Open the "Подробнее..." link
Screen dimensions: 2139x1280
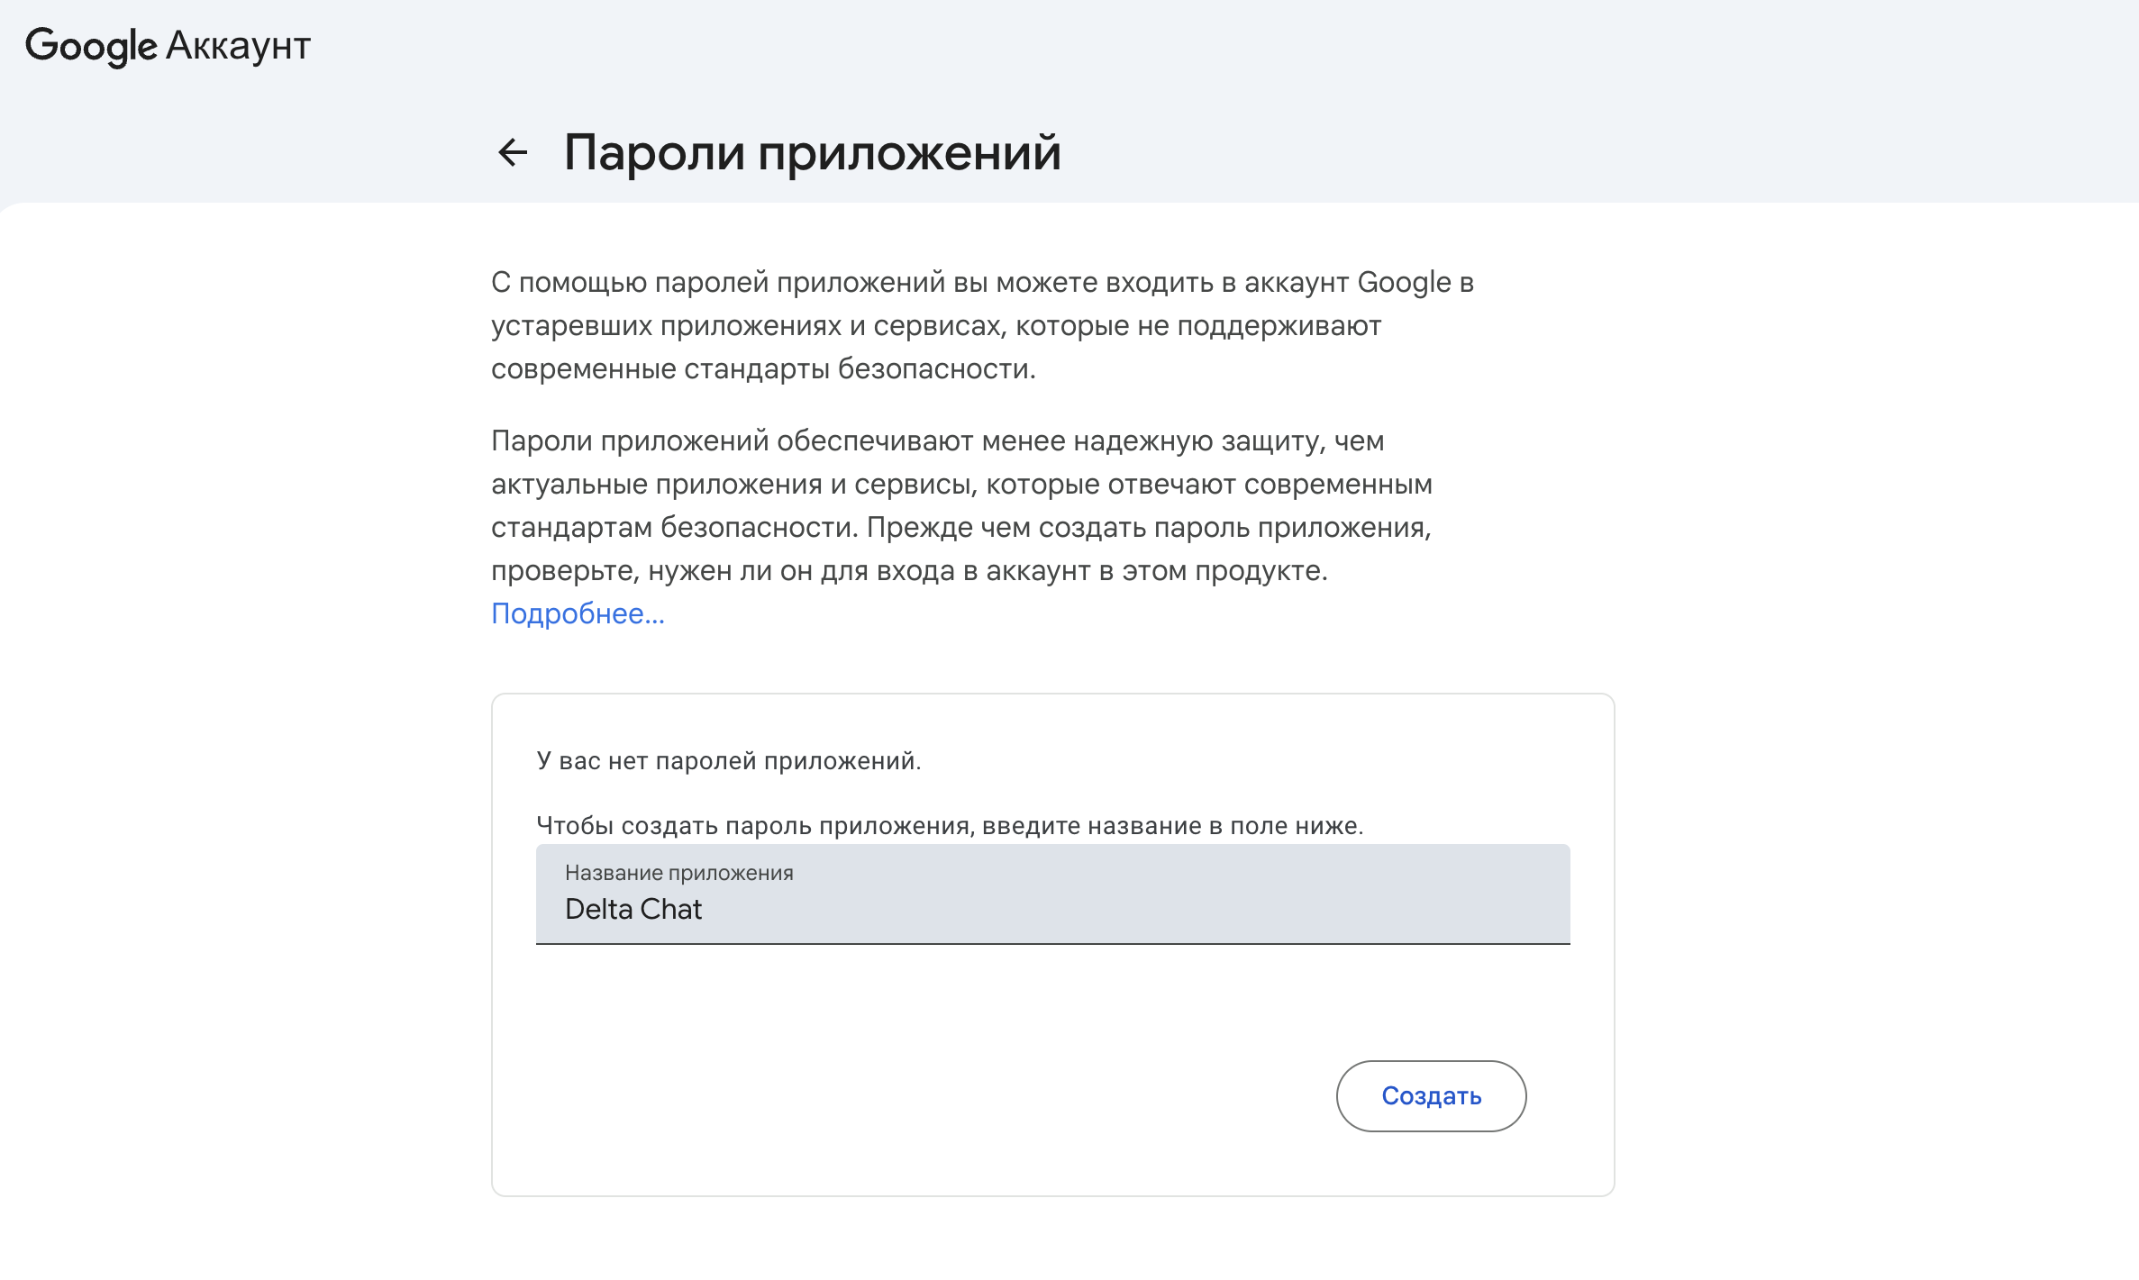(578, 613)
